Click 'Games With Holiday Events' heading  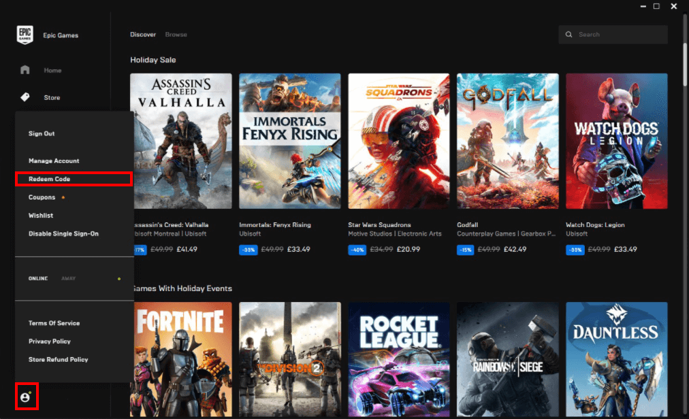tap(182, 288)
